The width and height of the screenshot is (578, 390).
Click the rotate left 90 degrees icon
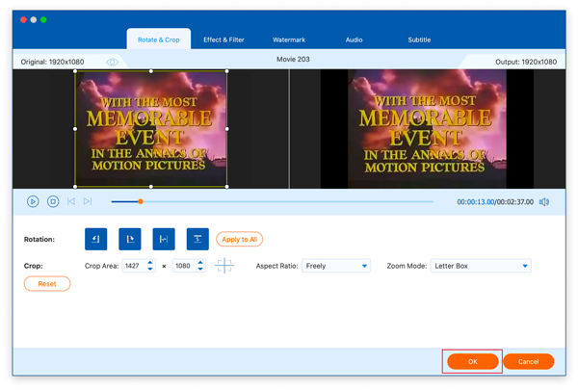pos(96,239)
